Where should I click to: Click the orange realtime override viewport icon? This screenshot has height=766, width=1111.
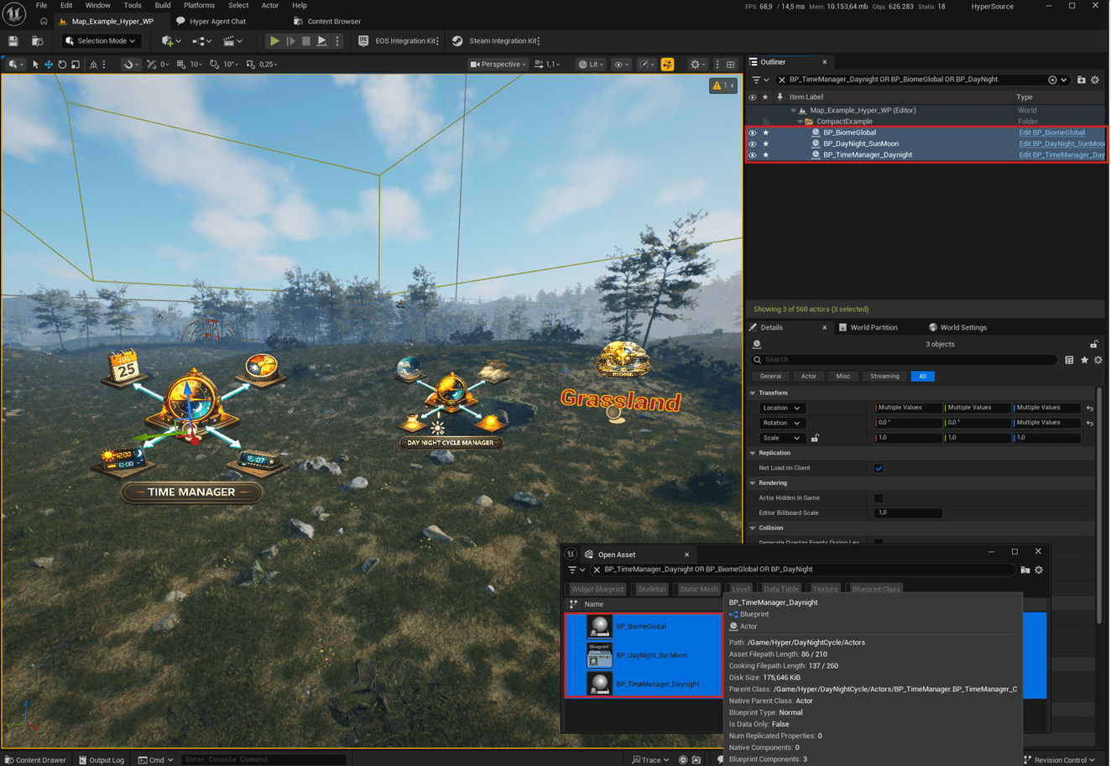(x=667, y=64)
